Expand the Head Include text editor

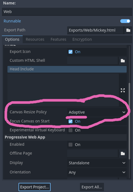point(123,90)
